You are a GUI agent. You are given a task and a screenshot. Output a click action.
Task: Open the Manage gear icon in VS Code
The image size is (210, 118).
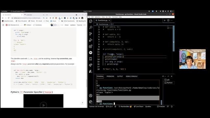(91, 102)
